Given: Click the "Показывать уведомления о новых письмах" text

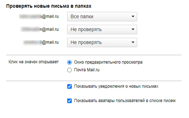Looking at the screenshot, I should point(117,86).
